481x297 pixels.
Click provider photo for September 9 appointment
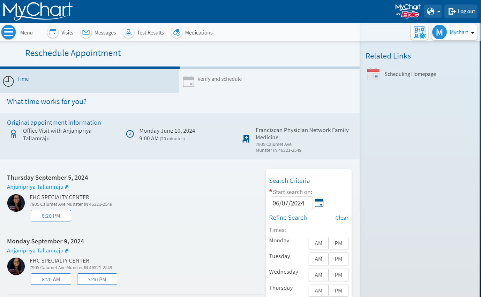coord(16,266)
